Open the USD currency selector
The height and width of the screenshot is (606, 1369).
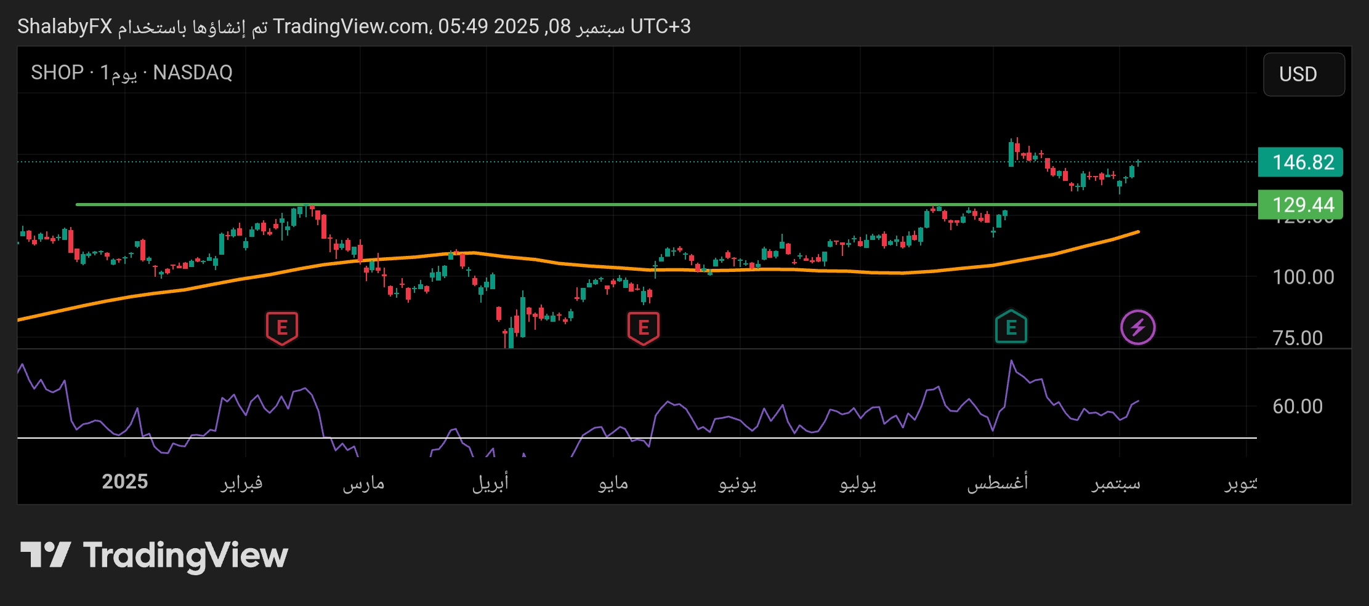tap(1304, 74)
